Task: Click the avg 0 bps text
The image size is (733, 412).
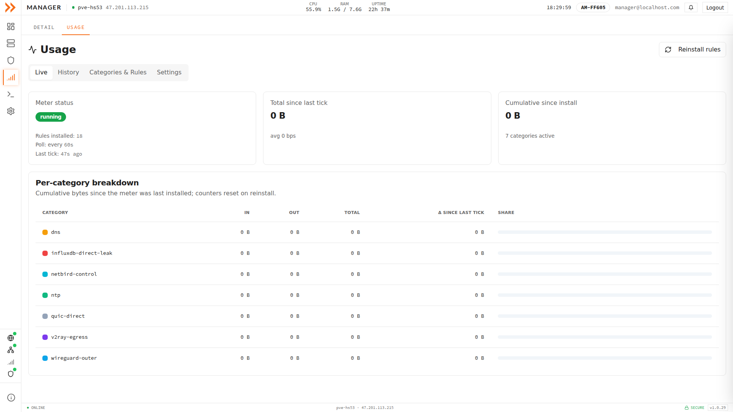Action: pyautogui.click(x=283, y=136)
